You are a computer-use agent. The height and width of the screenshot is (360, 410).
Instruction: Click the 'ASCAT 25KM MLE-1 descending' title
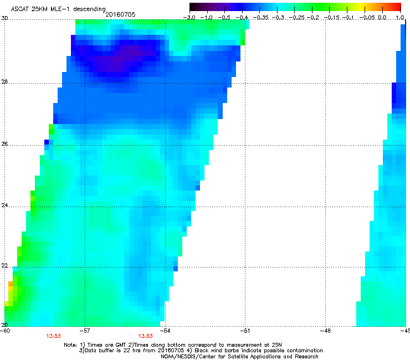[58, 9]
